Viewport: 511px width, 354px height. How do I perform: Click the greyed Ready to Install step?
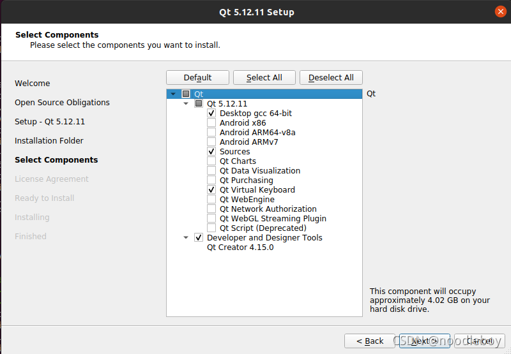click(x=44, y=198)
